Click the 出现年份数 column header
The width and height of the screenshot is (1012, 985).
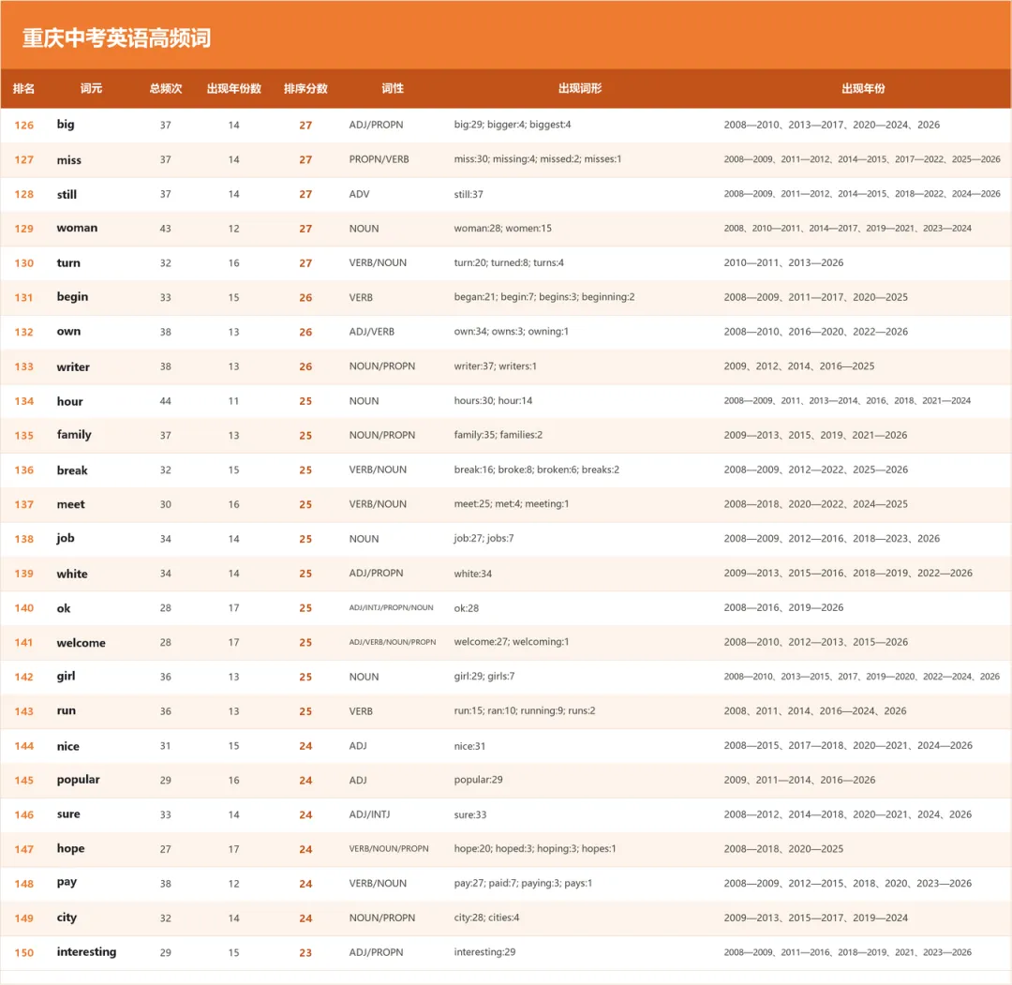233,88
